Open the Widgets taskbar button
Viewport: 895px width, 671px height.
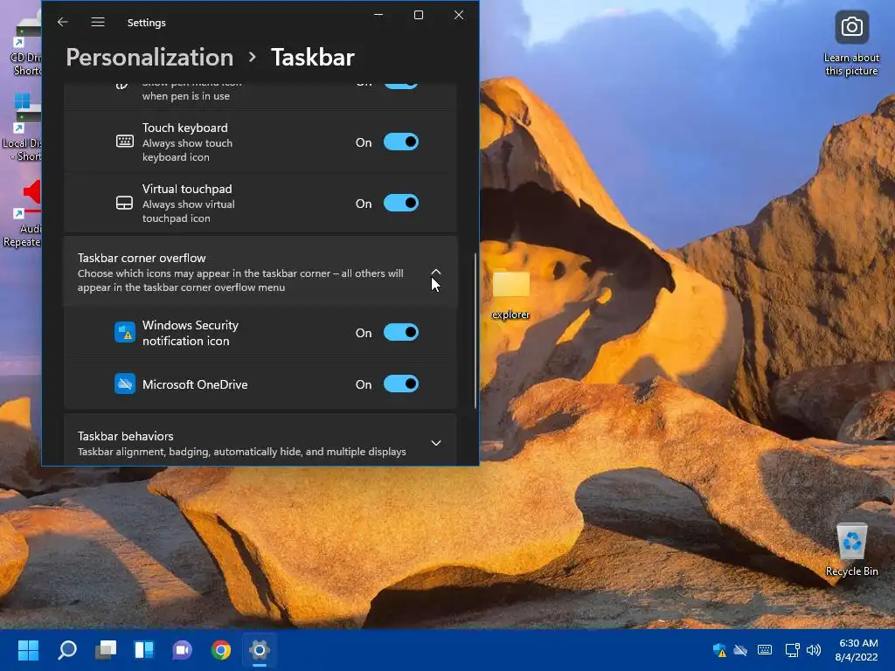[x=144, y=650]
